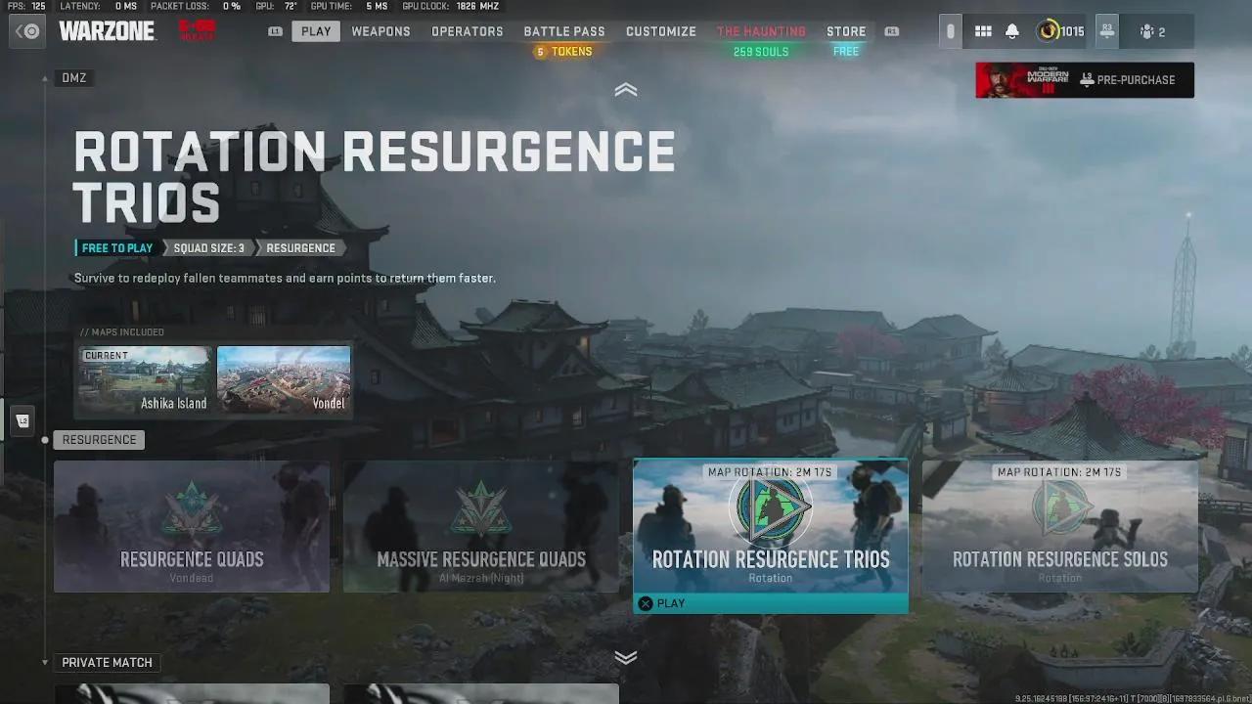Click the 5 tokens coin icon
The width and height of the screenshot is (1252, 704).
click(x=540, y=52)
